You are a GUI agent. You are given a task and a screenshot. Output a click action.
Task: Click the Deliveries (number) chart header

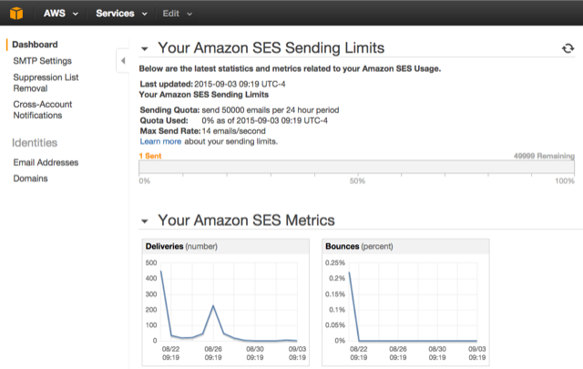coord(226,246)
